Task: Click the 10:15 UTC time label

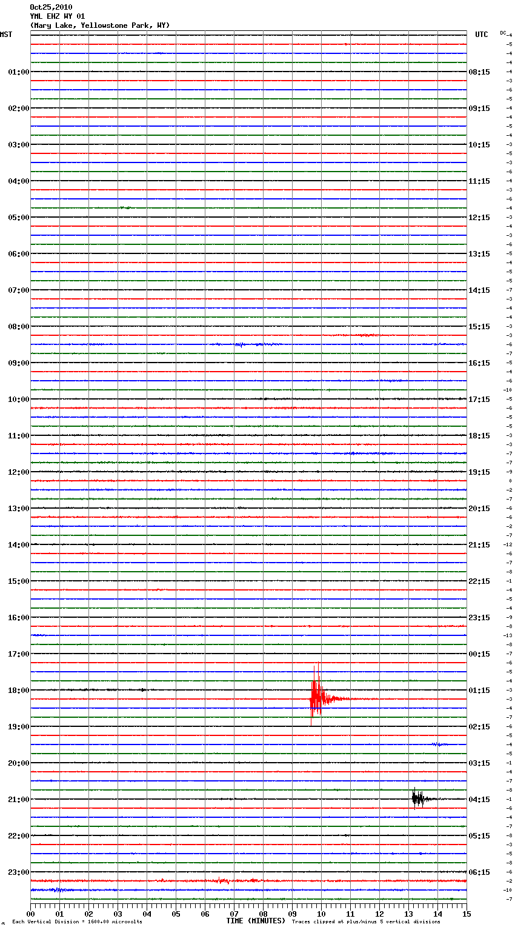Action: point(479,145)
